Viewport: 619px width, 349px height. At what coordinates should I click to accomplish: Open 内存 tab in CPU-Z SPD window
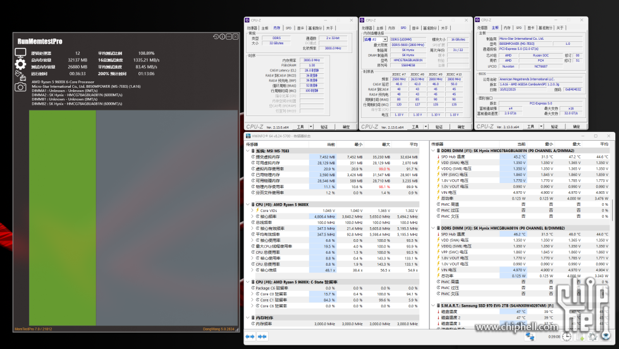(391, 28)
